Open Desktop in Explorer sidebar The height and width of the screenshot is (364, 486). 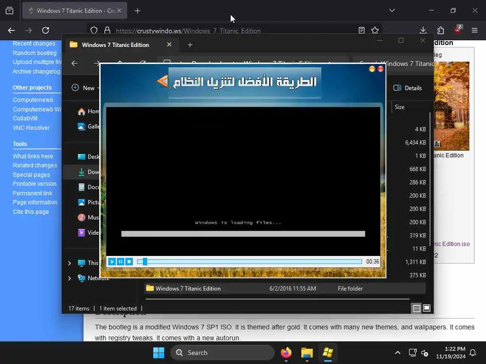click(88, 157)
